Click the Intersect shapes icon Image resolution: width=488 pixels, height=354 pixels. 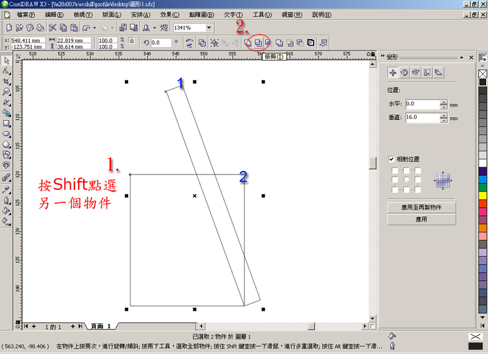(268, 43)
